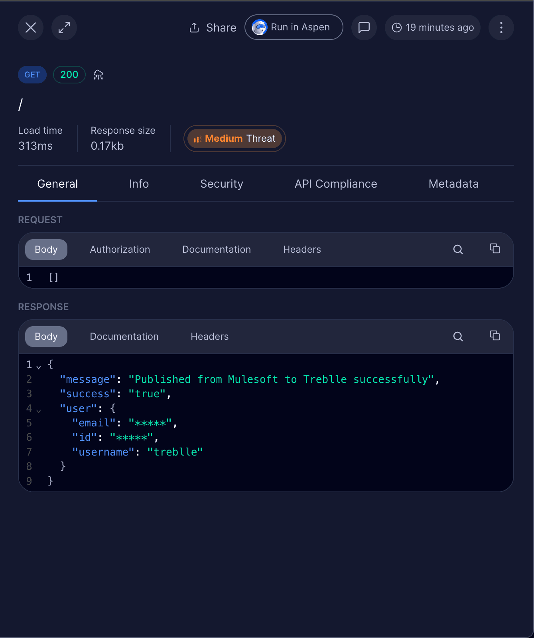Open the three-dot more options menu
The width and height of the screenshot is (534, 638).
click(x=501, y=28)
